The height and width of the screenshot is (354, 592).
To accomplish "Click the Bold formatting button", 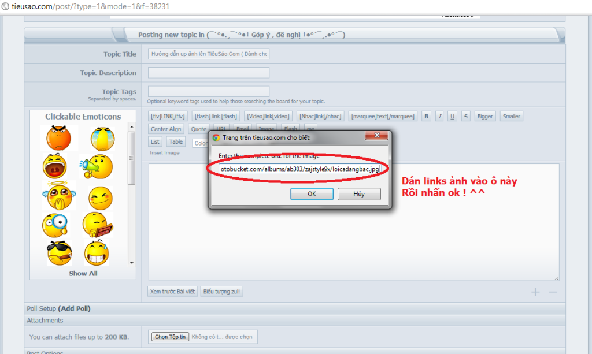I will click(427, 116).
